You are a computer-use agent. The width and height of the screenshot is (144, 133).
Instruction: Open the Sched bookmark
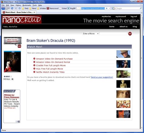[x=63, y=8]
